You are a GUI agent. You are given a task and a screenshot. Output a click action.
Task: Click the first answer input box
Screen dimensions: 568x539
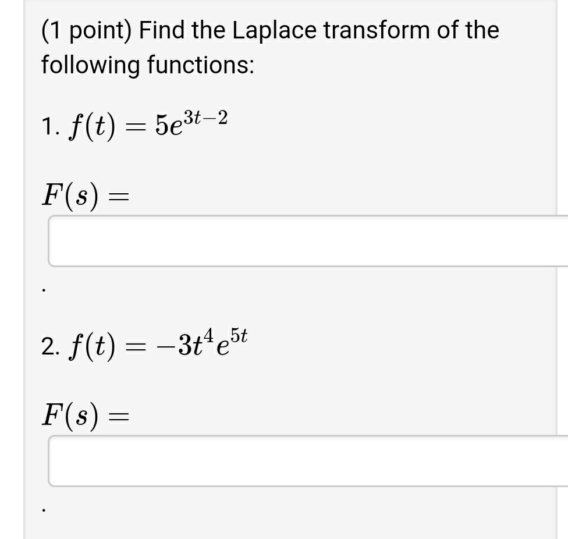[x=303, y=240]
